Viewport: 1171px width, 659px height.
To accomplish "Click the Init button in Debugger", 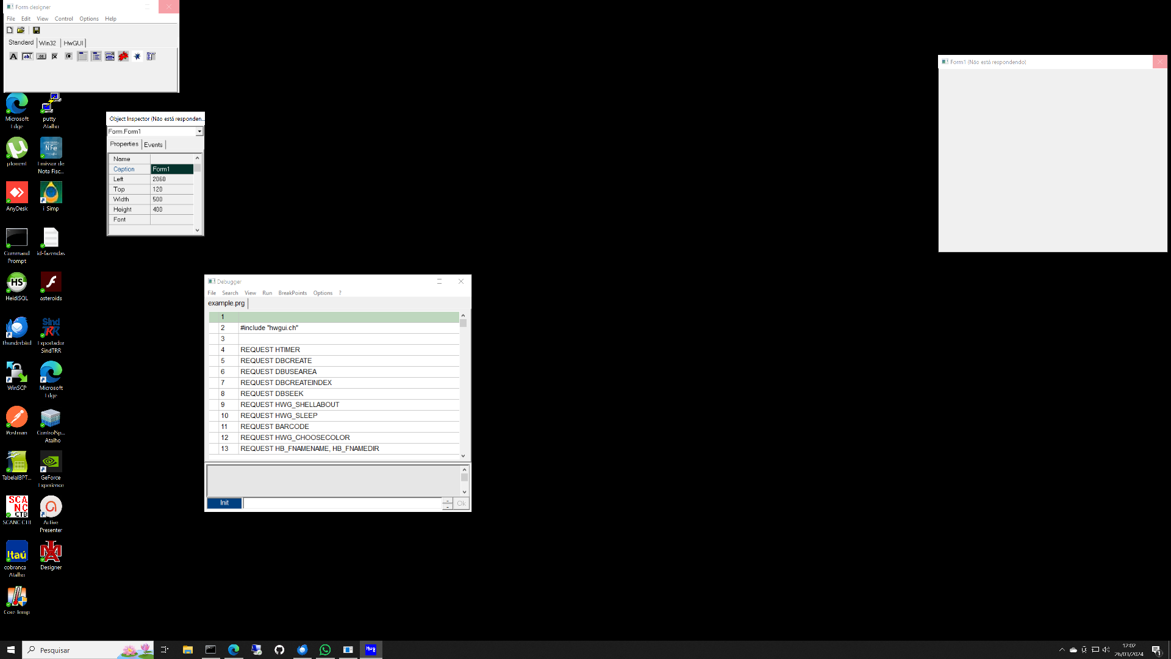I will (x=224, y=503).
